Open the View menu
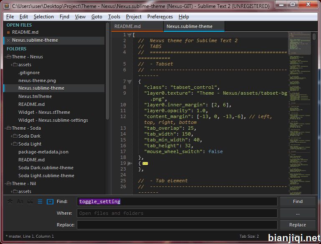This screenshot has height=244, width=321. tap(80, 17)
